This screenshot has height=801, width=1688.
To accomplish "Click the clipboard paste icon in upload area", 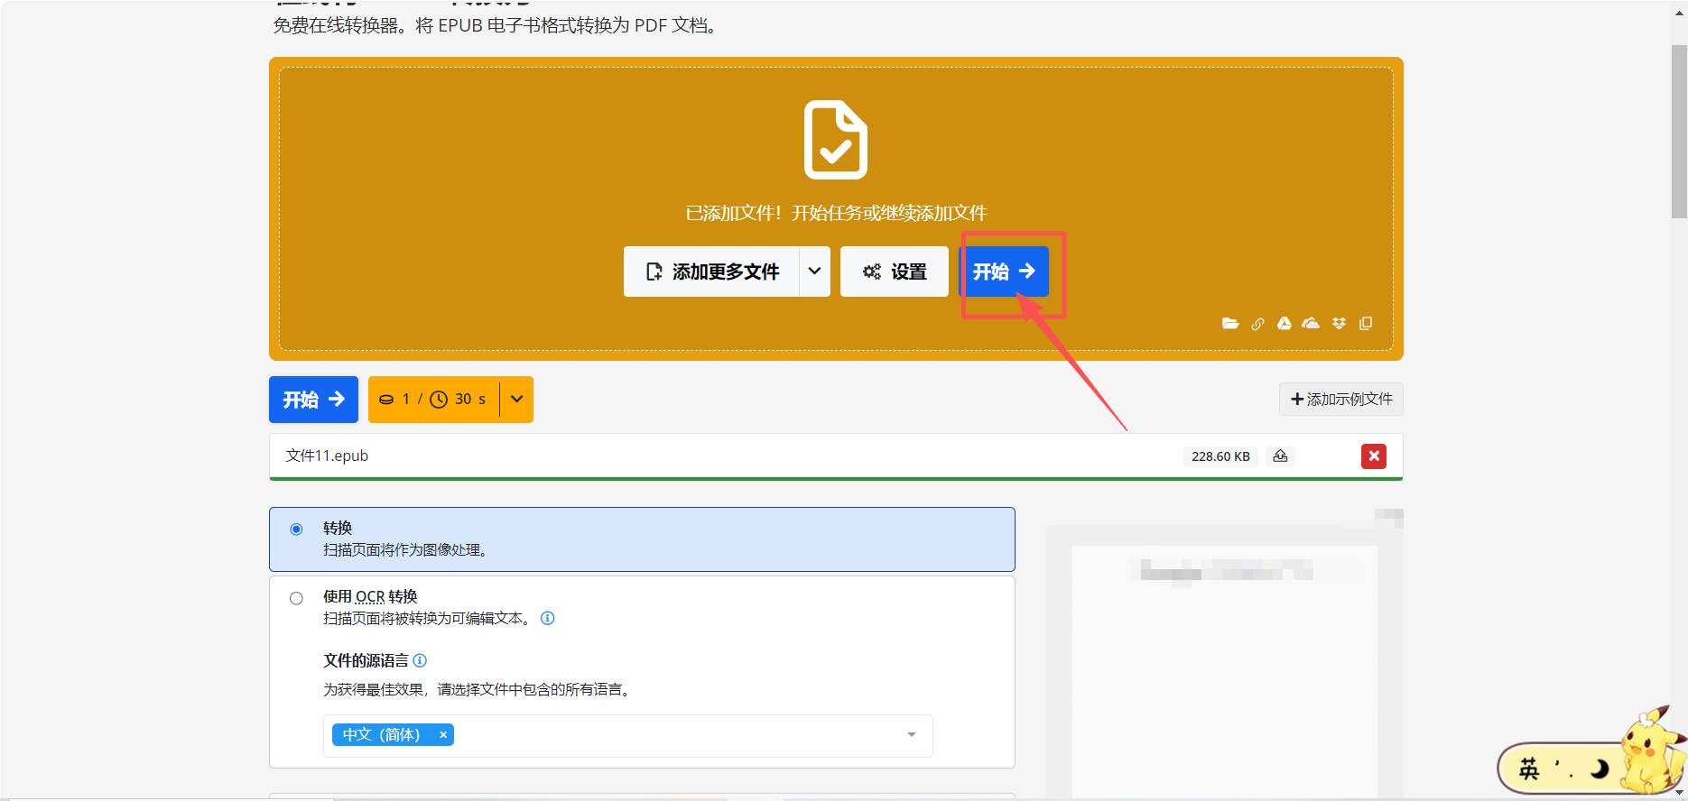I will 1366,324.
